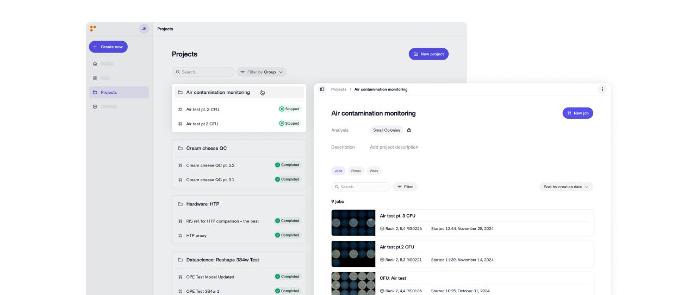Click Completed badge for Cream cheese QC pt. 3.1
This screenshot has height=295, width=696.
pos(287,179)
